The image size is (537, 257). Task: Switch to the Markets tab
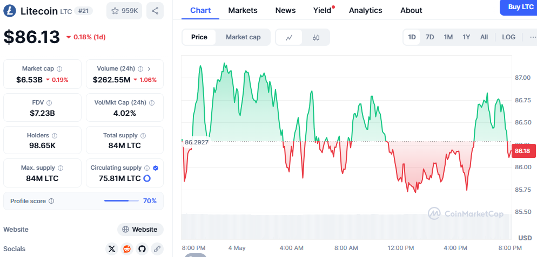pyautogui.click(x=243, y=10)
